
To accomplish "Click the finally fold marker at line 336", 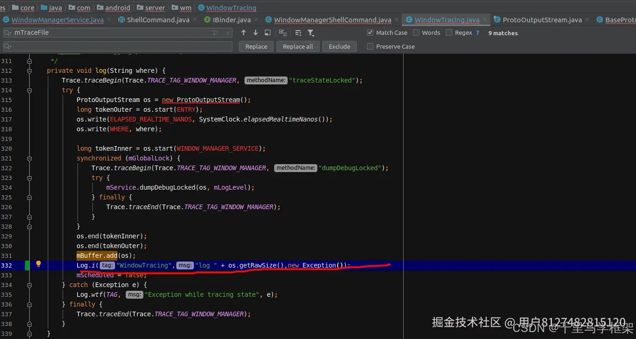I will (29, 304).
